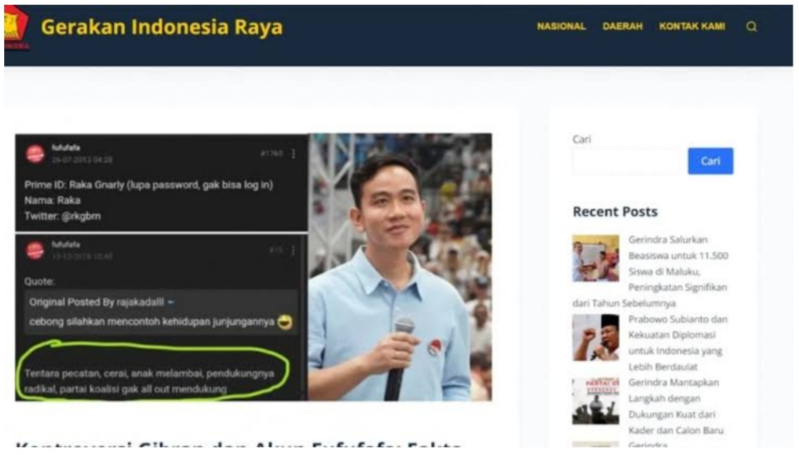Open thumbnail for Gerindra Mantapkan Langkah post
Screen dimensions: 799x455
coord(595,401)
